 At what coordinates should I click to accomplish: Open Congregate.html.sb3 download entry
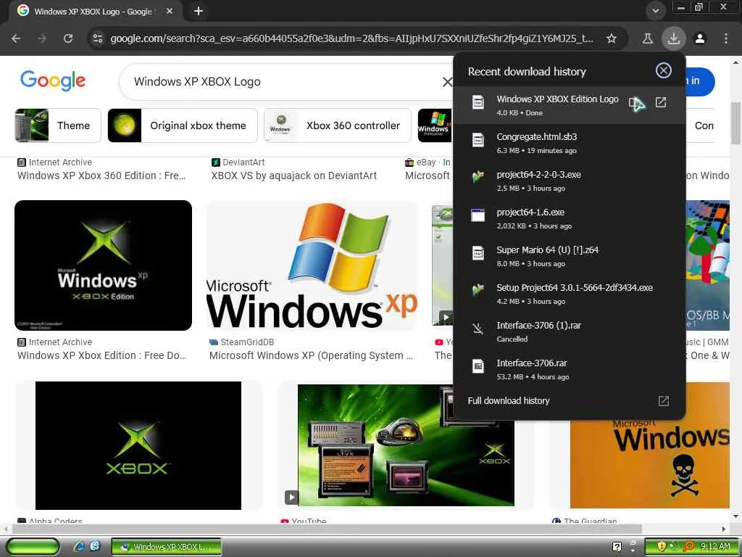570,143
